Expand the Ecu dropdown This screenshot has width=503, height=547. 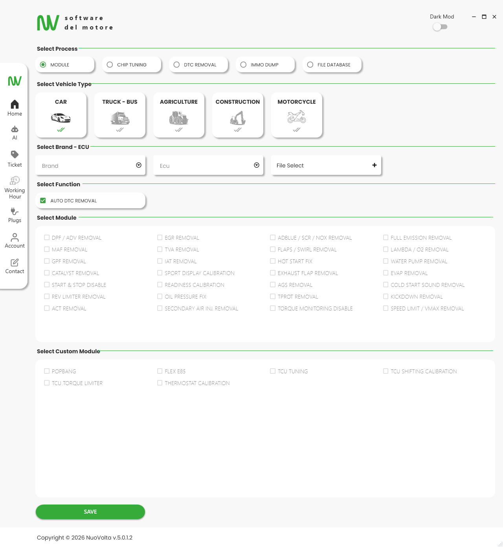click(256, 165)
